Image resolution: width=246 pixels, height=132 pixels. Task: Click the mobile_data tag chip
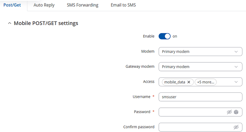point(175,82)
